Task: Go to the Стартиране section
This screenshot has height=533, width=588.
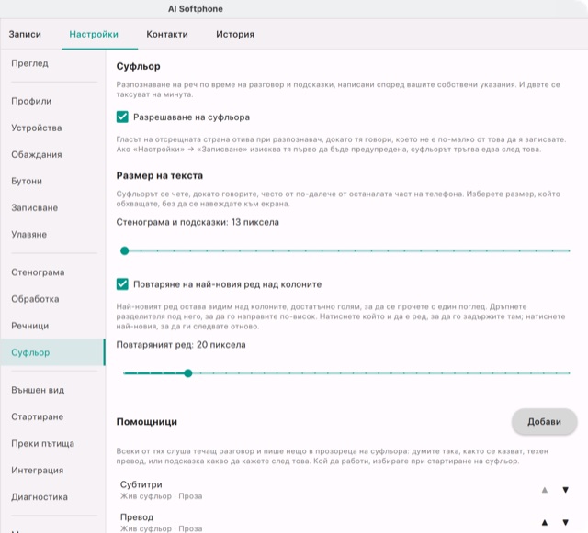Action: pyautogui.click(x=52, y=416)
